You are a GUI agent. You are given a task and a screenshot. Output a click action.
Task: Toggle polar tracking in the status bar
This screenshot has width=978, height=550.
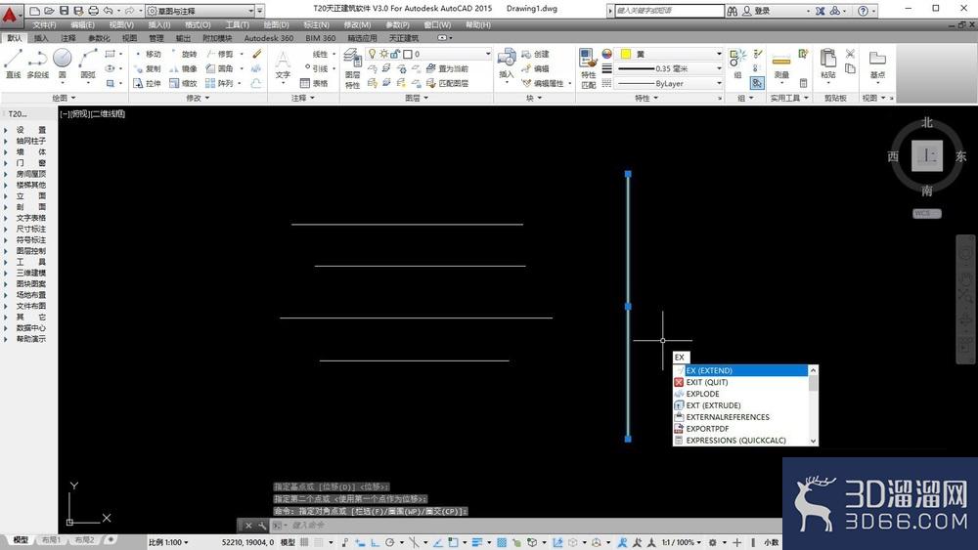point(390,542)
